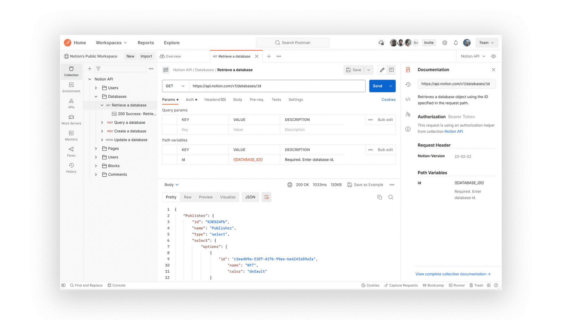
Task: Switch to the Headers(10) tab
Action: point(215,99)
